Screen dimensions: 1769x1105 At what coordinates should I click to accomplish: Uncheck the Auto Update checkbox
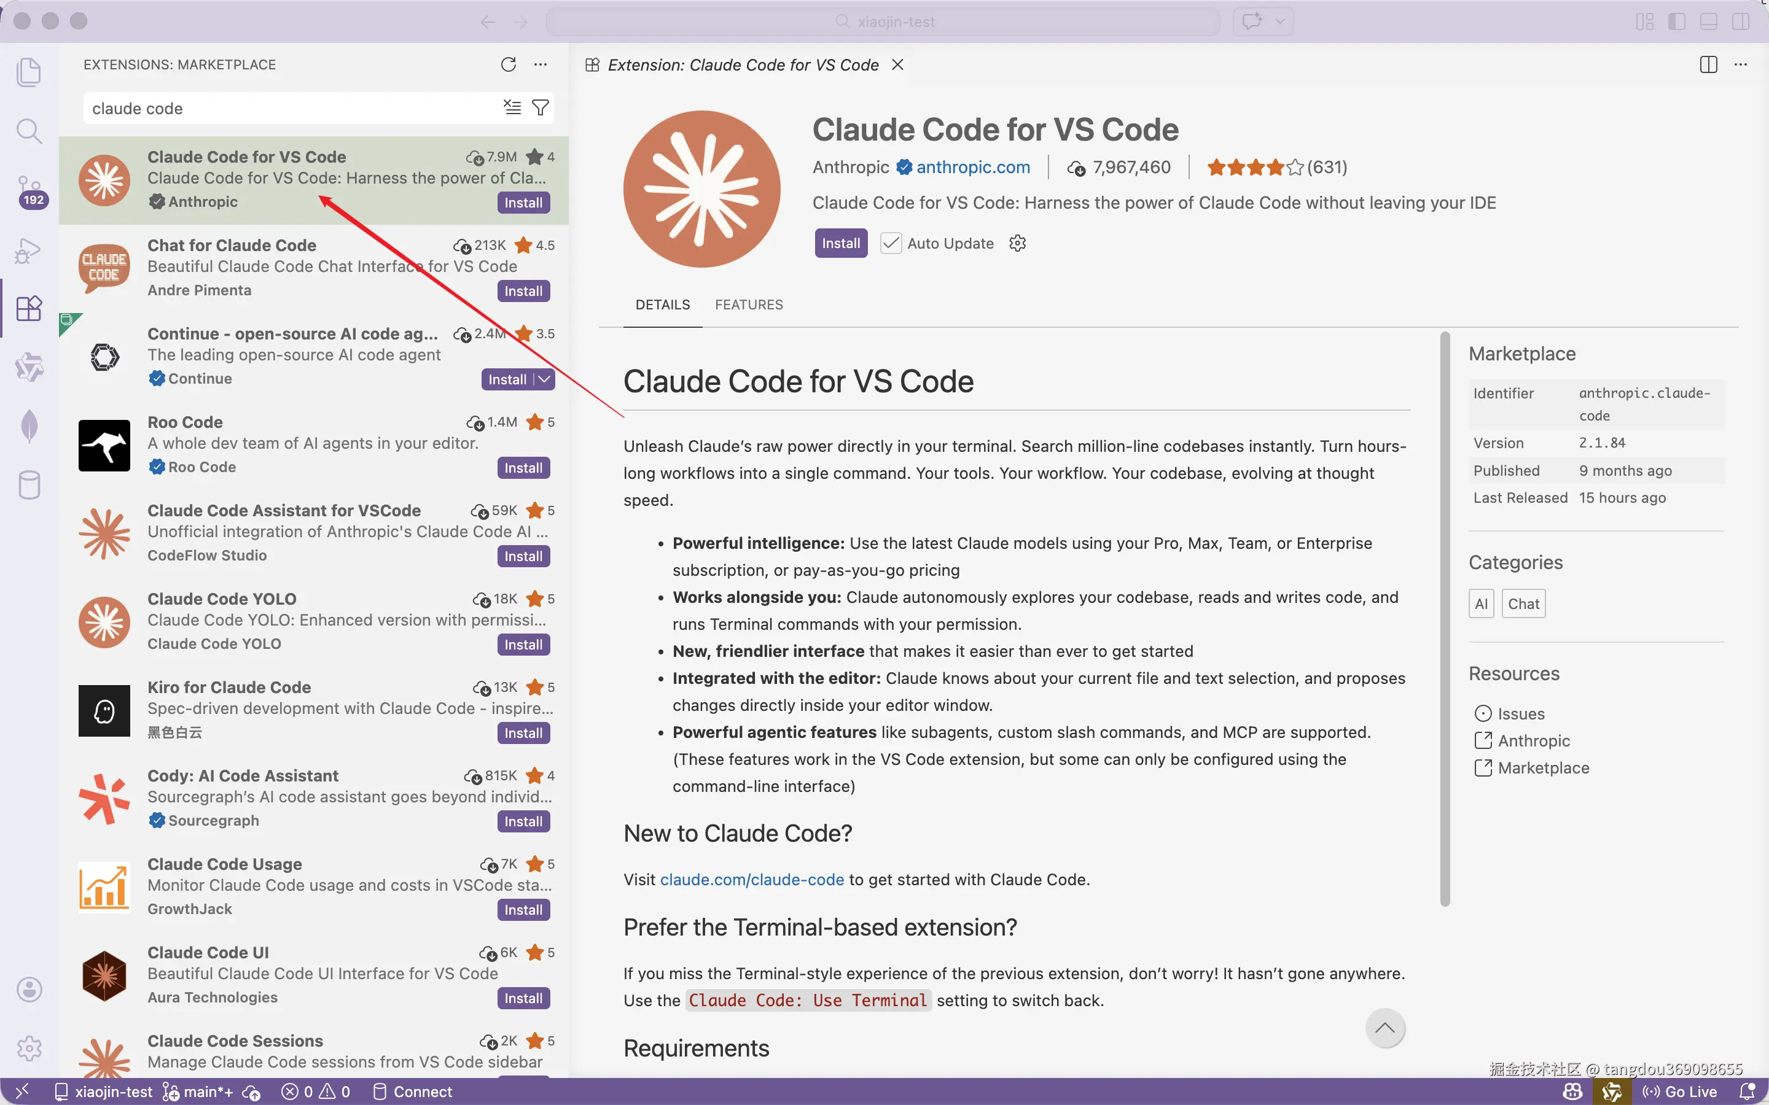891,243
